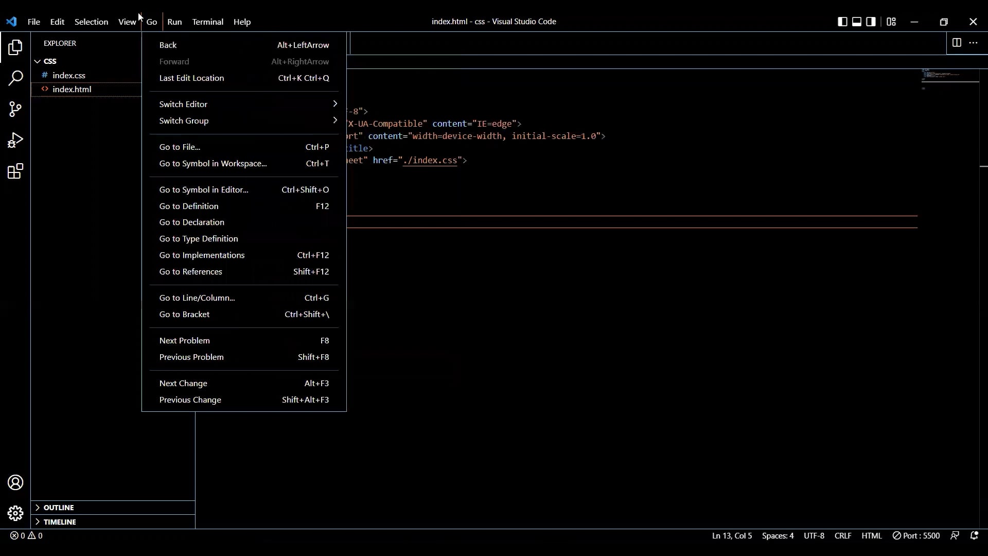Choose Go to Definition from menu

[244, 206]
